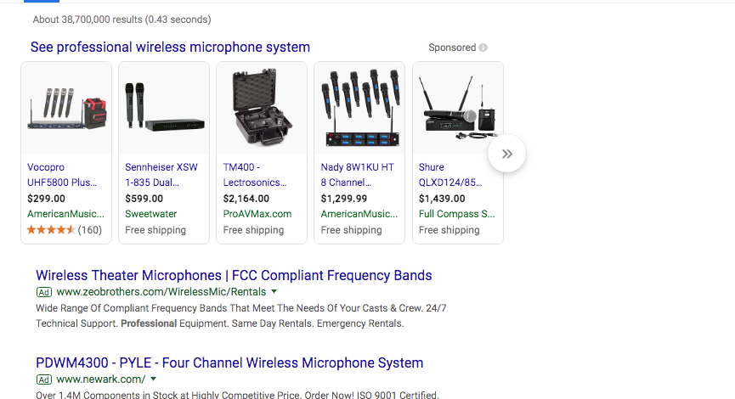Image resolution: width=735 pixels, height=399 pixels.
Task: Click Vocopro UHF5800 product image
Action: 66,108
